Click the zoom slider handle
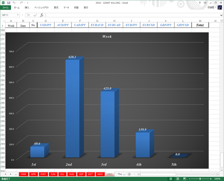Screen dimensions: 224x181 (200, 179)
